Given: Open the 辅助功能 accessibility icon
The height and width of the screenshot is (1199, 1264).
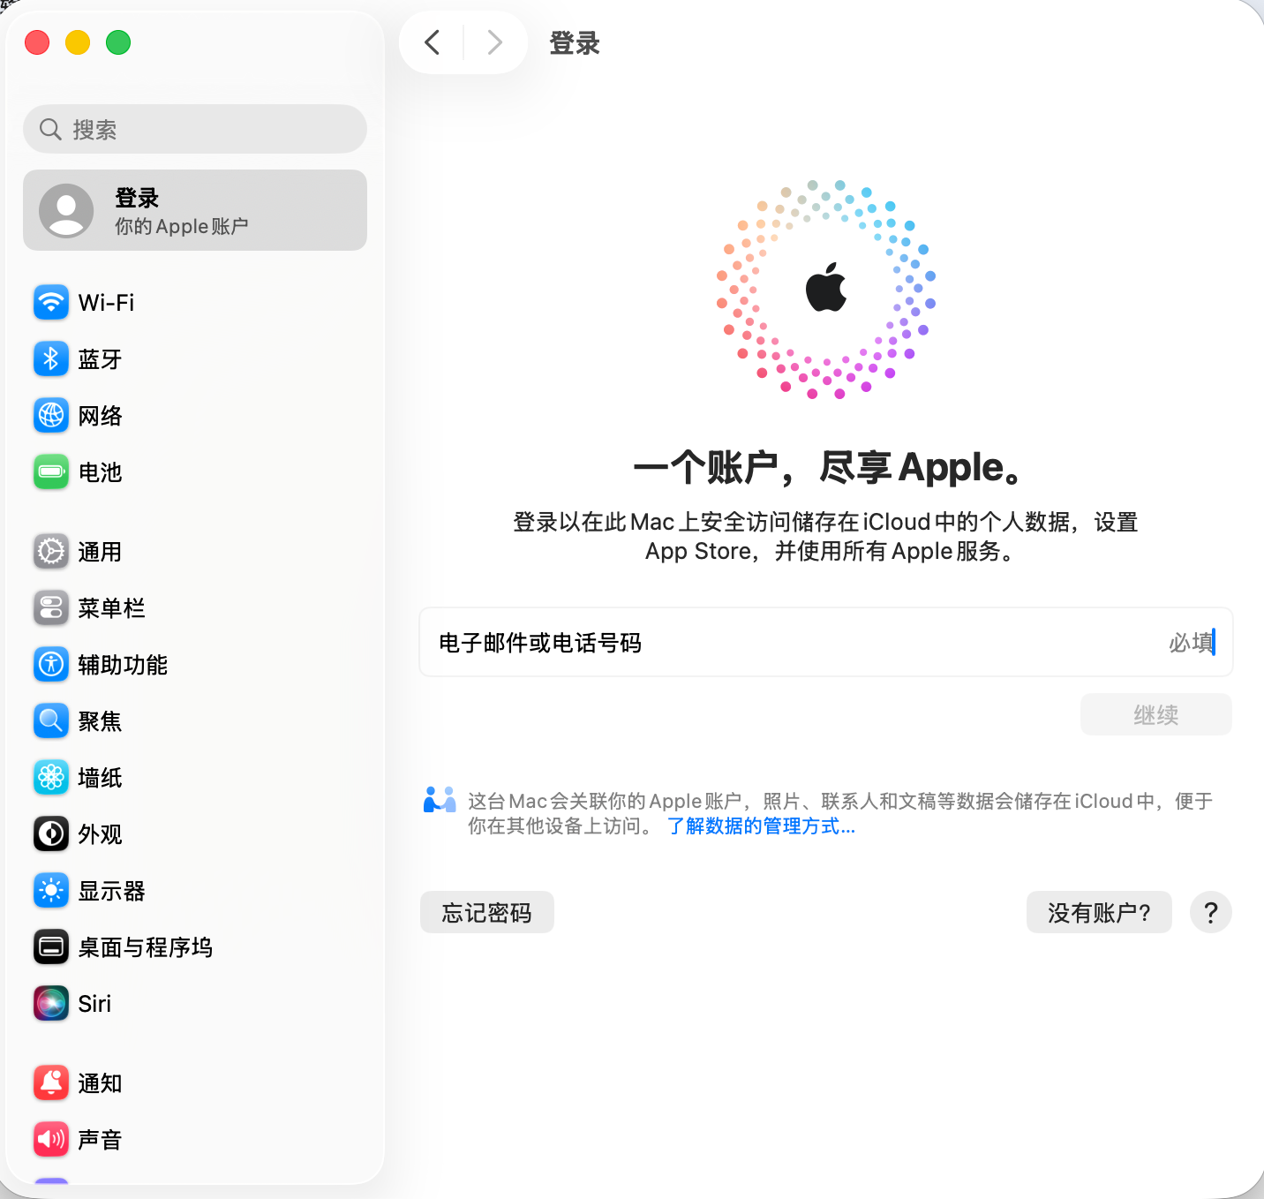Looking at the screenshot, I should tap(51, 665).
